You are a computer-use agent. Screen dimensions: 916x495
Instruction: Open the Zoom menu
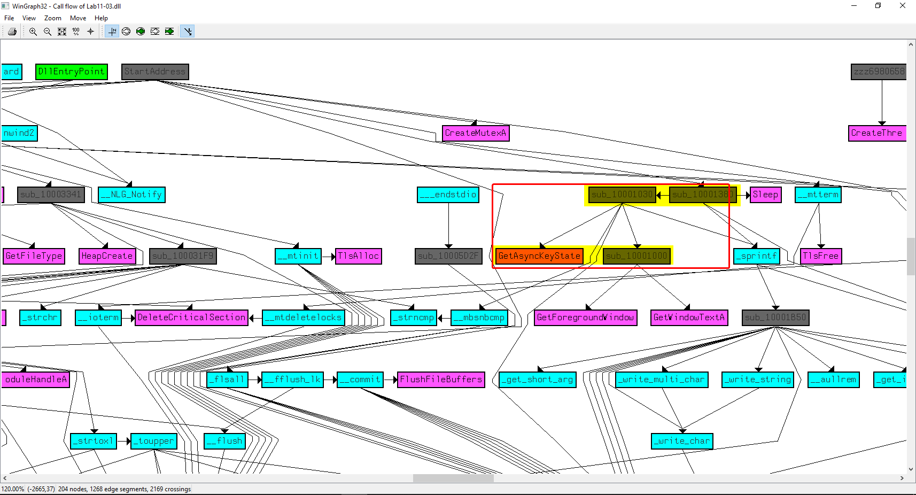point(52,18)
